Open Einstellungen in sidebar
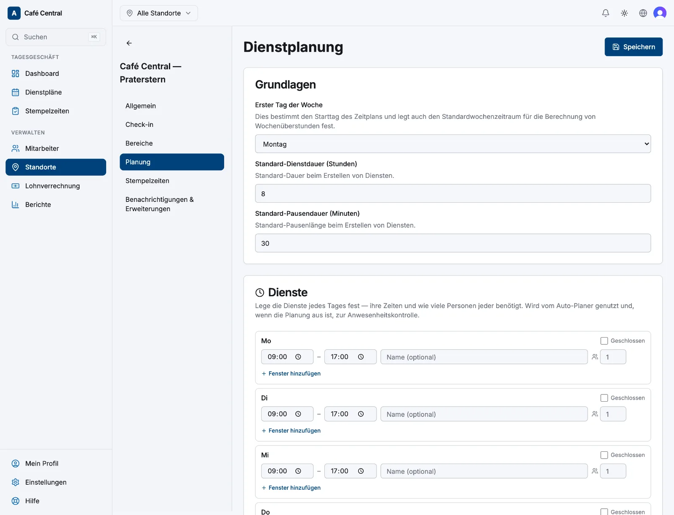 (56, 482)
